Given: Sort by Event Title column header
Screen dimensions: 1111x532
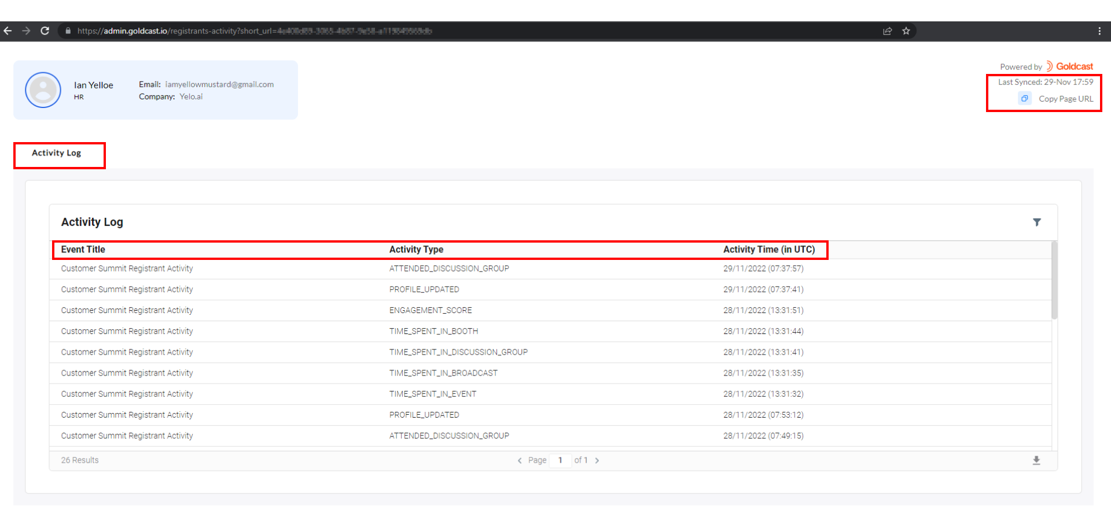Looking at the screenshot, I should pyautogui.click(x=83, y=250).
